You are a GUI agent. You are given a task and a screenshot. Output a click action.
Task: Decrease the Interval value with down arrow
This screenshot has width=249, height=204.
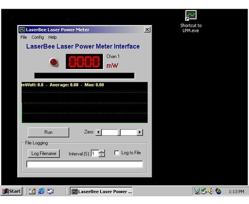pos(102,155)
